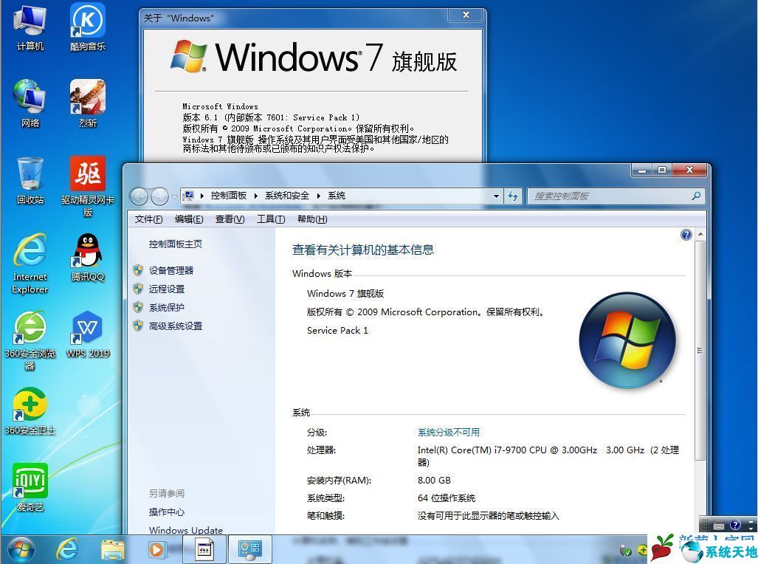Click the scroll up arrow in System window
This screenshot has width=758, height=564.
(x=700, y=235)
